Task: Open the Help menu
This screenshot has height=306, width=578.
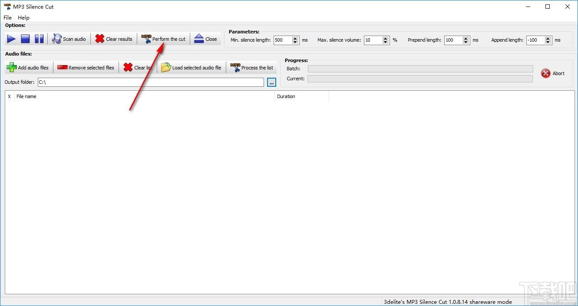Action: (x=23, y=18)
